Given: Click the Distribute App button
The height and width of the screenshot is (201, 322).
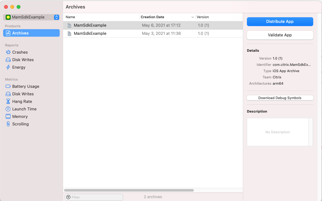Looking at the screenshot, I should click(x=280, y=22).
